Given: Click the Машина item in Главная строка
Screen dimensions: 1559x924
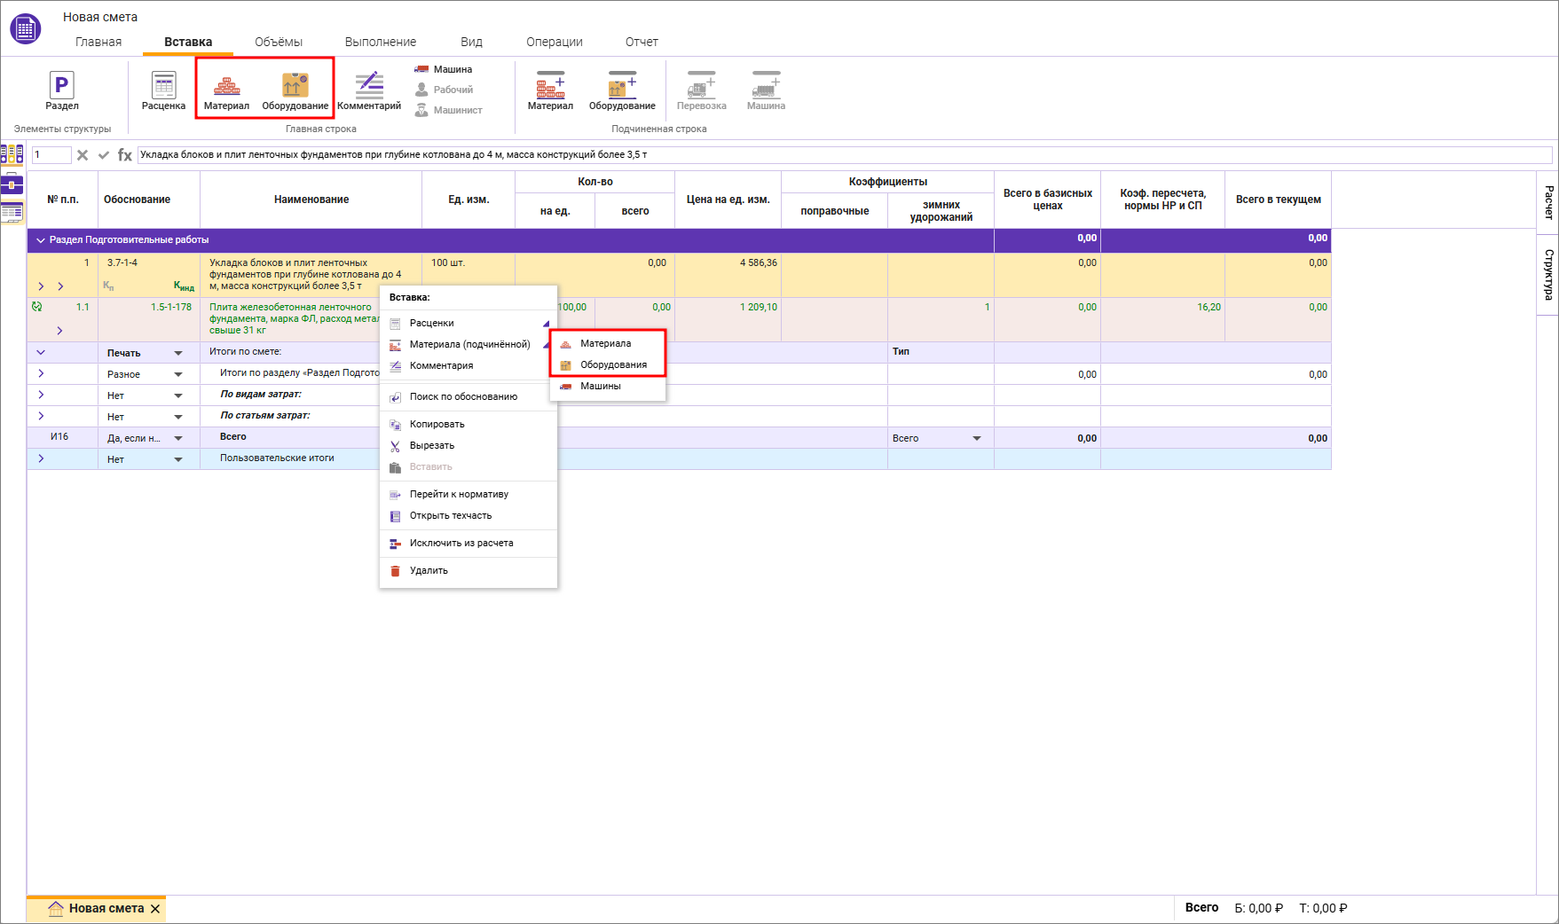Looking at the screenshot, I should [444, 69].
